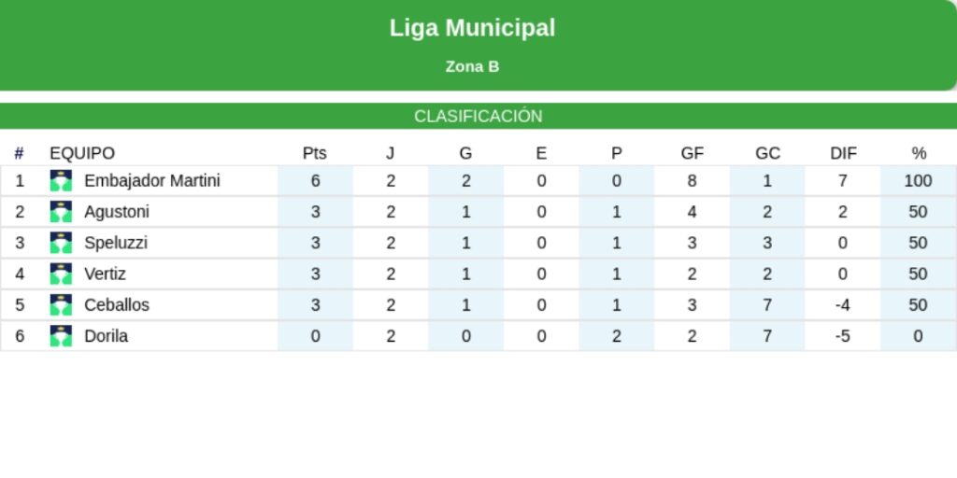
Task: Click the Vertiz team shield icon
Action: click(x=61, y=274)
